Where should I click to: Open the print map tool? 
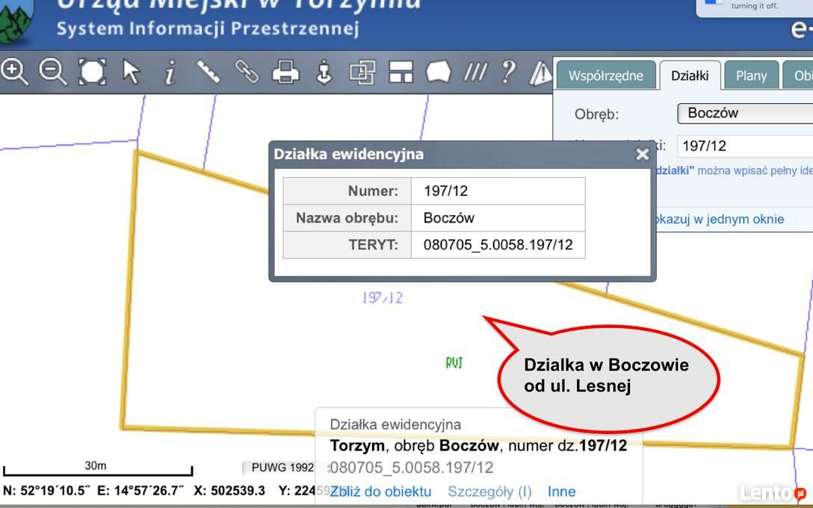pyautogui.click(x=285, y=72)
